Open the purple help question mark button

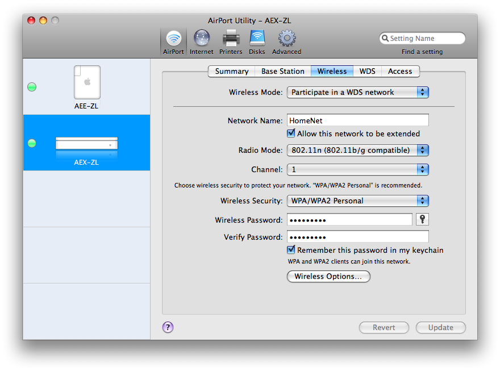(168, 327)
